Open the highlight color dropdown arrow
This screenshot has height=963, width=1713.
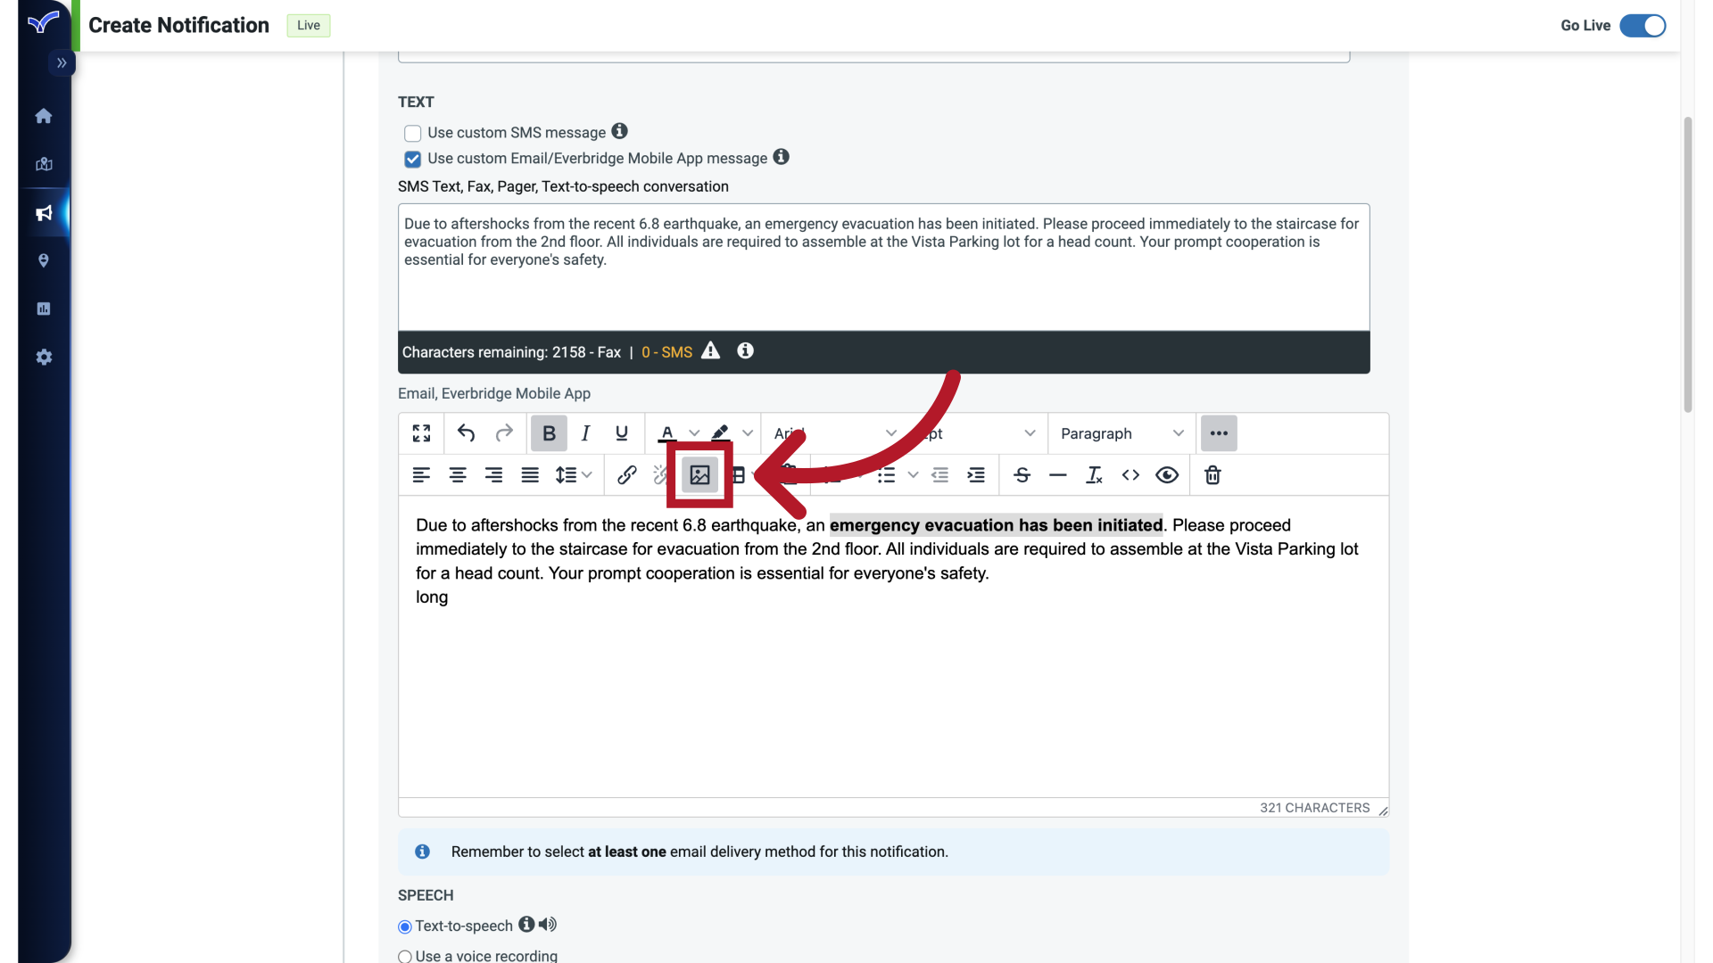pos(748,433)
